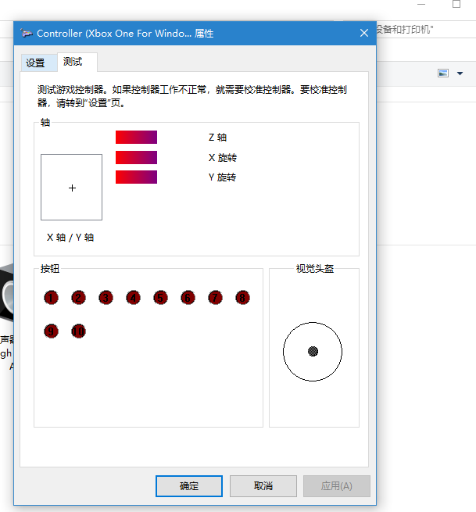Image resolution: width=476 pixels, height=512 pixels.
Task: Click the 按钮 group label
Action: tap(50, 269)
